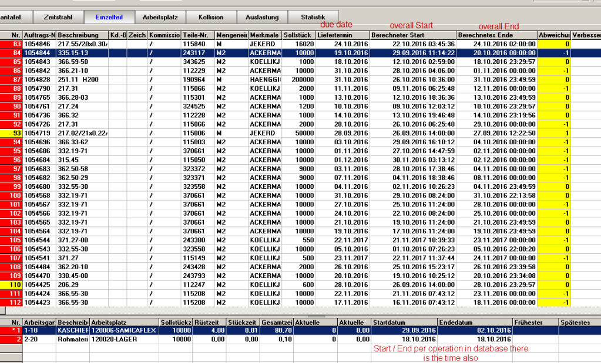The width and height of the screenshot is (601, 363).
Task: Select the 120006-SAMICAFLEX operation row
Action: [123, 331]
